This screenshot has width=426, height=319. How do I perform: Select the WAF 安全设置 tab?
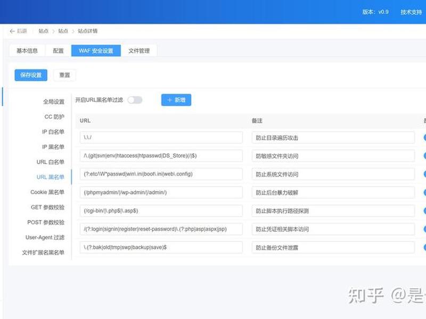(96, 51)
